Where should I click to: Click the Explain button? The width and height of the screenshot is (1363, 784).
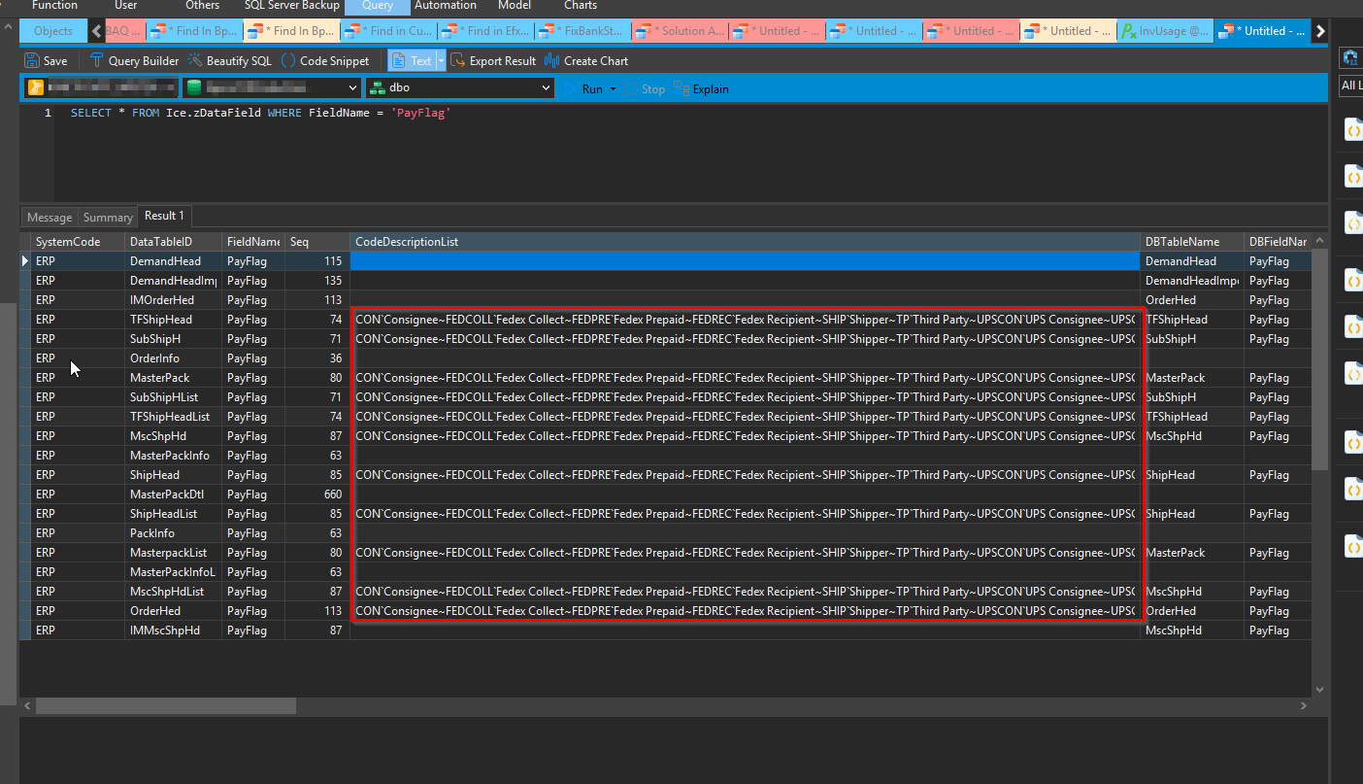701,88
